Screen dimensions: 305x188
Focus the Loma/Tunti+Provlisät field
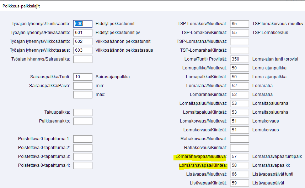click(239, 59)
